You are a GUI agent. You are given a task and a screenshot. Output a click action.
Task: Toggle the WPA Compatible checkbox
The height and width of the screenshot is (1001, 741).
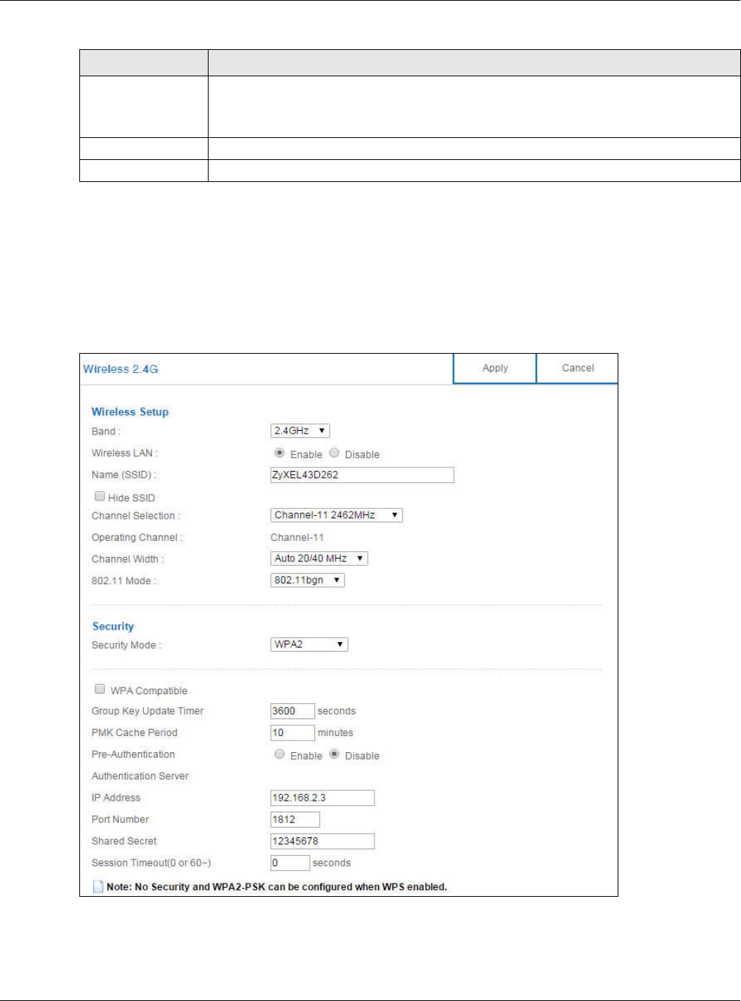point(100,690)
